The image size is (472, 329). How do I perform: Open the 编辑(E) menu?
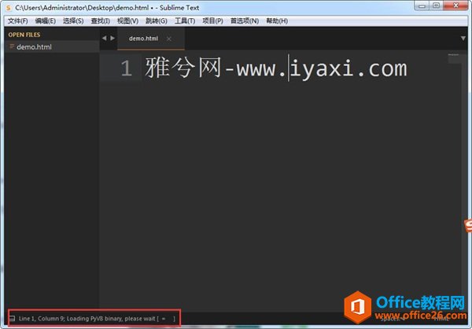pyautogui.click(x=46, y=20)
